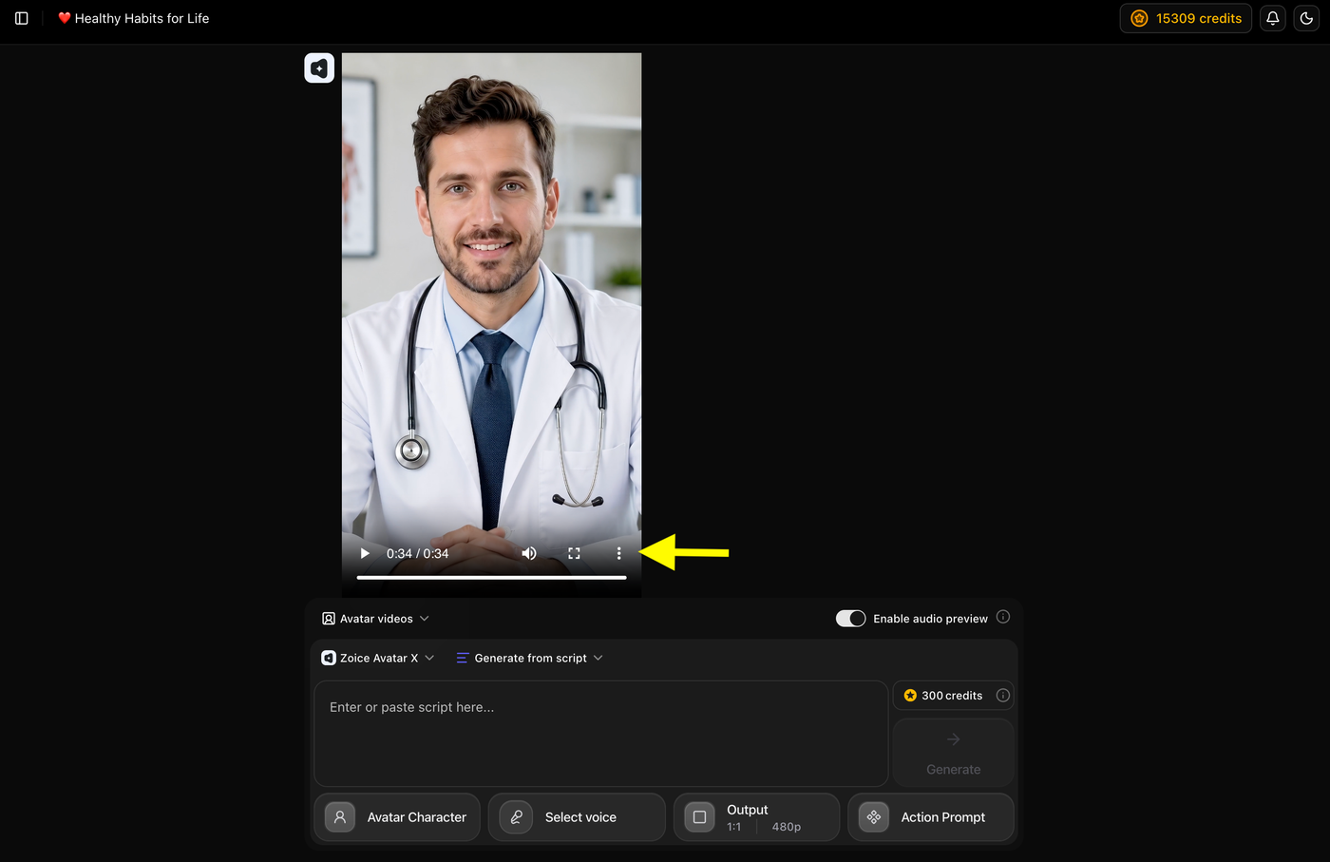The image size is (1330, 862).
Task: Click the 300 credits cost badge
Action: (953, 696)
